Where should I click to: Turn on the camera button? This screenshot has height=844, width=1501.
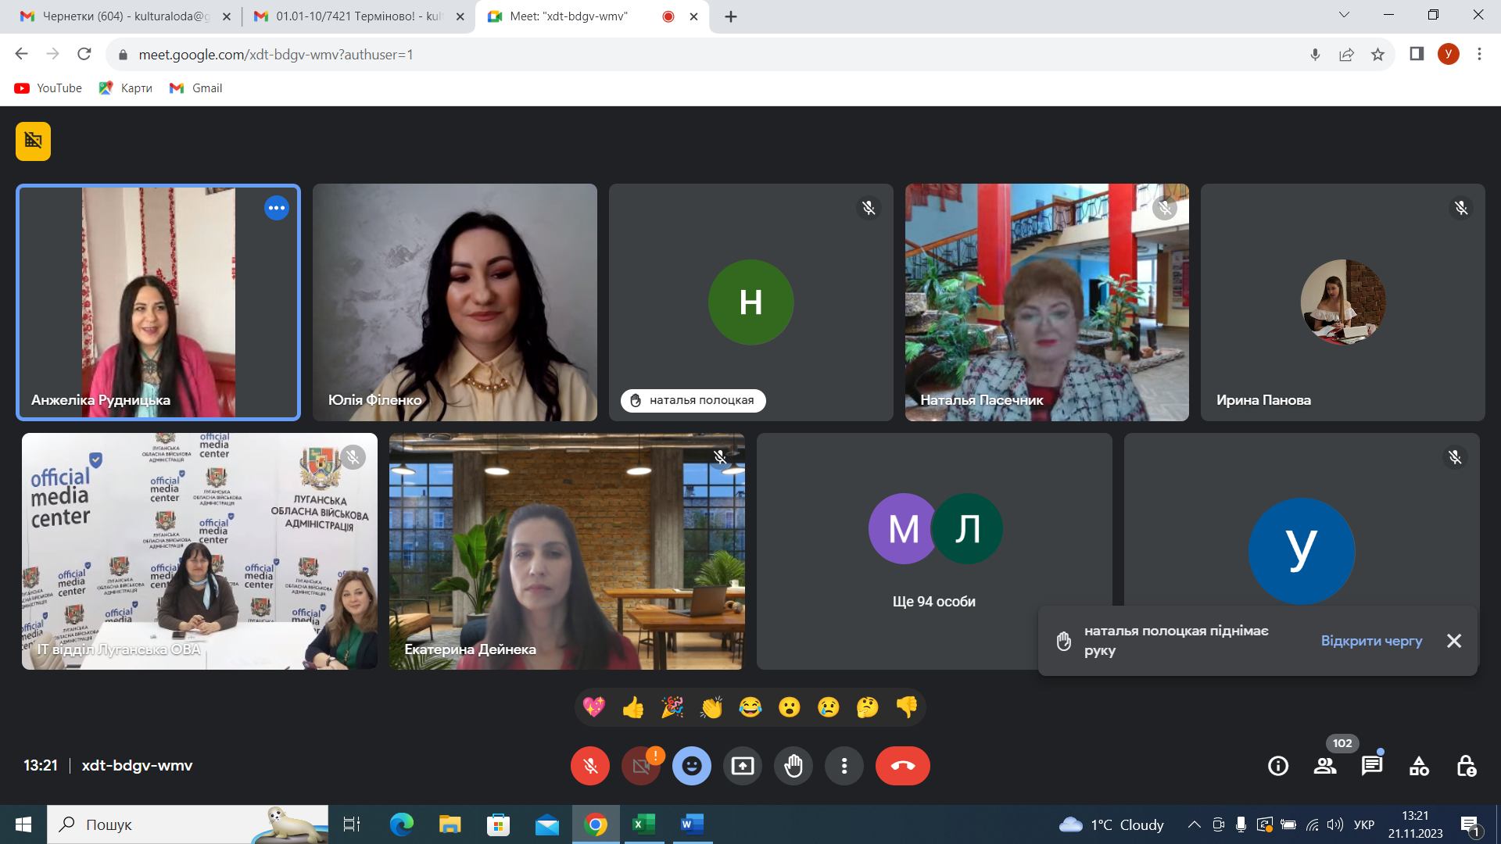pos(641,766)
